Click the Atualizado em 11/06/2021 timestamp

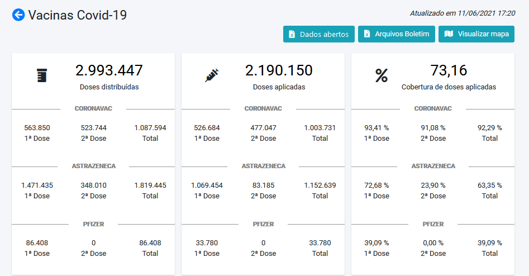(x=463, y=12)
